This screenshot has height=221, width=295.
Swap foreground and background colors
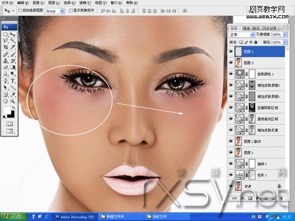[14, 107]
